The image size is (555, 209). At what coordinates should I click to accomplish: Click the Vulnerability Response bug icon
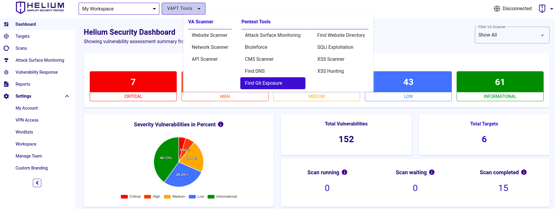click(6, 72)
